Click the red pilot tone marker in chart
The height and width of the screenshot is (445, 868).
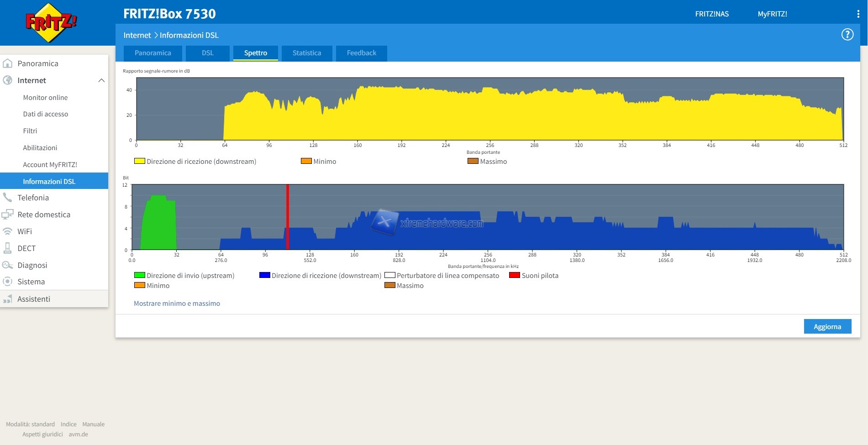[287, 217]
